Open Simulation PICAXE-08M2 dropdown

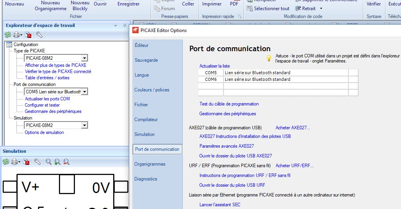click(x=84, y=125)
